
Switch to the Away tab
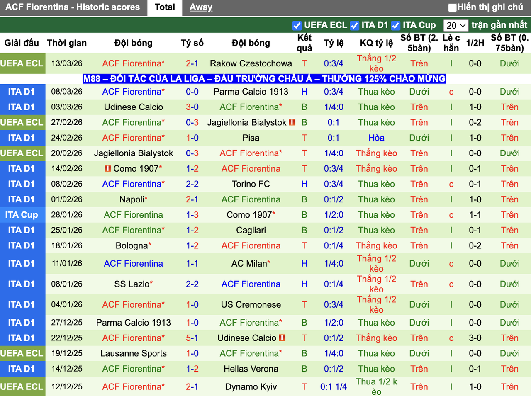tap(201, 7)
